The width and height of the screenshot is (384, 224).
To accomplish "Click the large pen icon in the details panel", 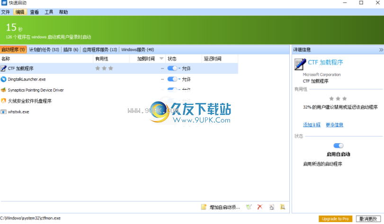I will pyautogui.click(x=300, y=64).
